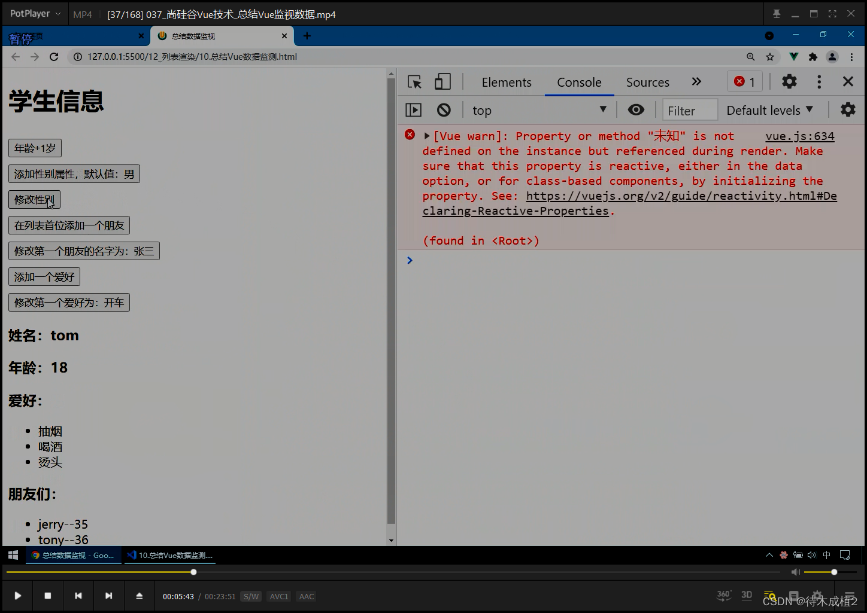
Task: Open a new browser tab
Action: tap(307, 36)
